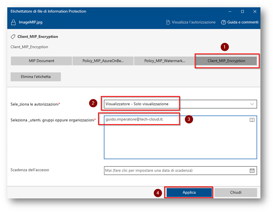This screenshot has width=275, height=213.
Task: Open Guida e commenti help icon
Action: pos(223,22)
